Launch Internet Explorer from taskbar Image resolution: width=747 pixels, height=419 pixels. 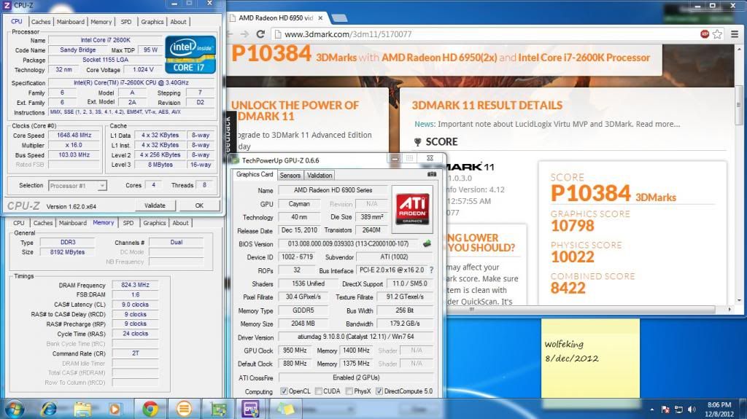[x=49, y=409]
